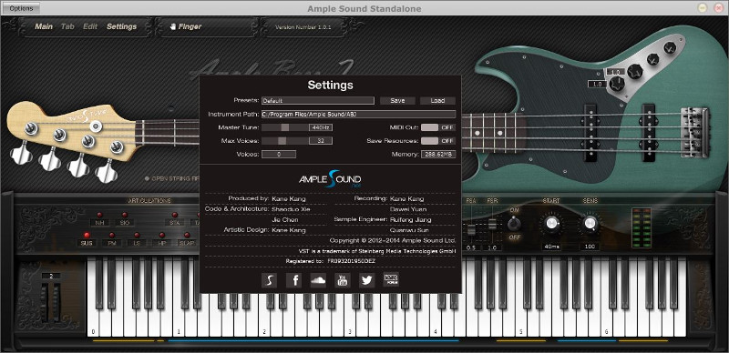This screenshot has height=353, width=729.
Task: Select the Settings tab
Action: [122, 26]
